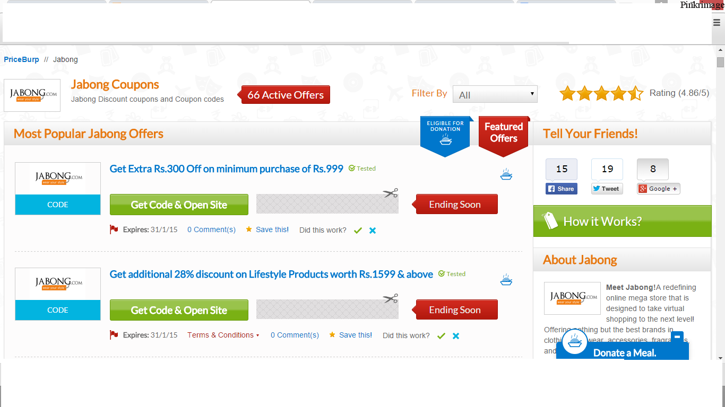The image size is (725, 407).
Task: Share the page with the Google + button
Action: click(659, 189)
